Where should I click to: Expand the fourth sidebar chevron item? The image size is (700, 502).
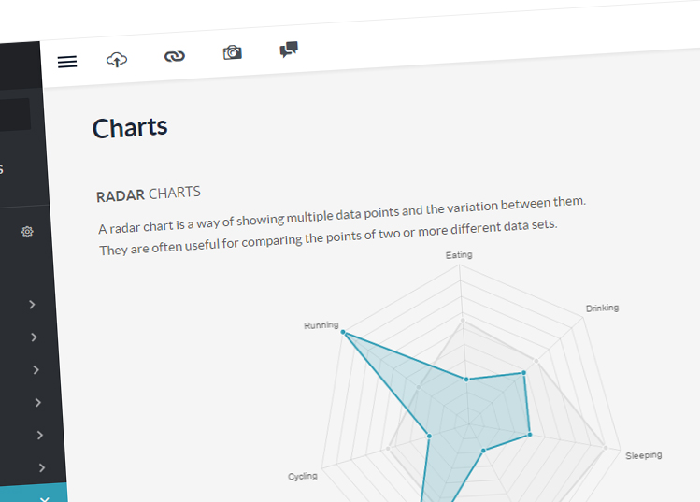pyautogui.click(x=38, y=402)
